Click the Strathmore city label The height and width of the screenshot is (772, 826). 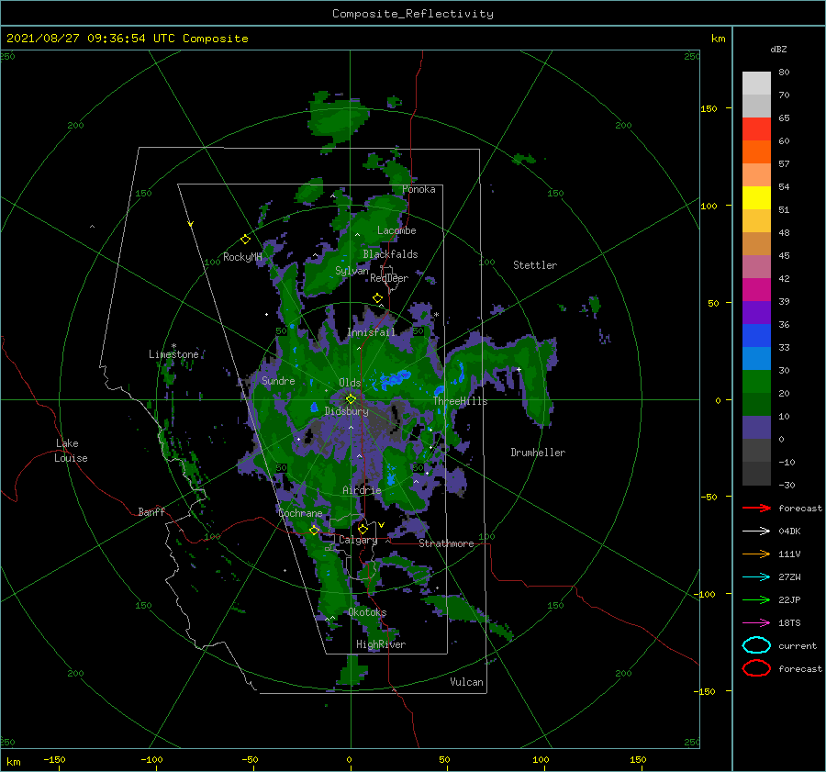[446, 543]
